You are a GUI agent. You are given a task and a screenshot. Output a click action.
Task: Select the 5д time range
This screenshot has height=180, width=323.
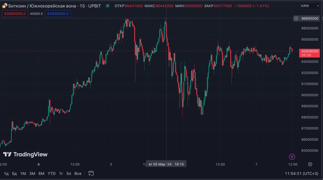[14, 173]
